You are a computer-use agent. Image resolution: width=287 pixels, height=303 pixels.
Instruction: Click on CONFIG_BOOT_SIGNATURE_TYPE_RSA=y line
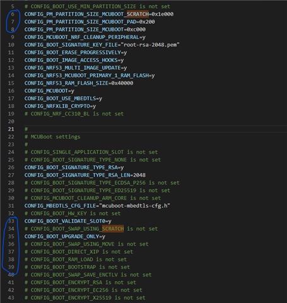tap(74, 167)
